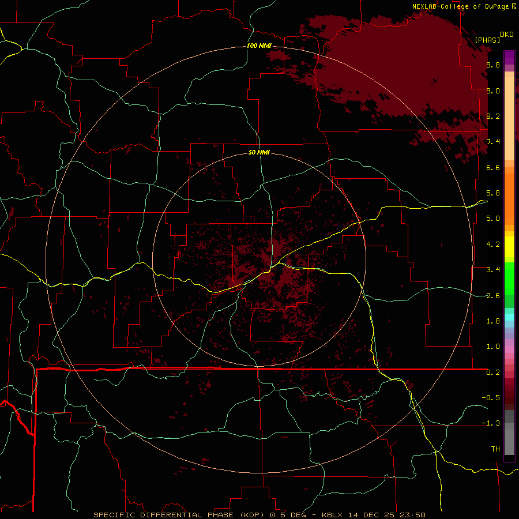Click the 2.6 scale label
The image size is (519, 519).
pyautogui.click(x=493, y=296)
